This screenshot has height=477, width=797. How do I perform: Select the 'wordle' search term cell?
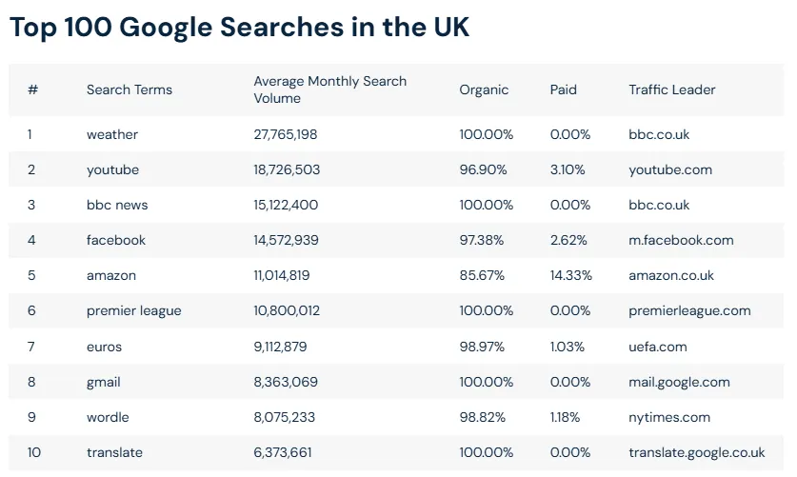[108, 417]
